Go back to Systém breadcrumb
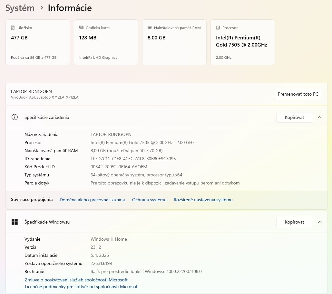 tap(20, 8)
